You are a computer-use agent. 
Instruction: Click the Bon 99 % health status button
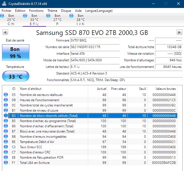(x=16, y=53)
